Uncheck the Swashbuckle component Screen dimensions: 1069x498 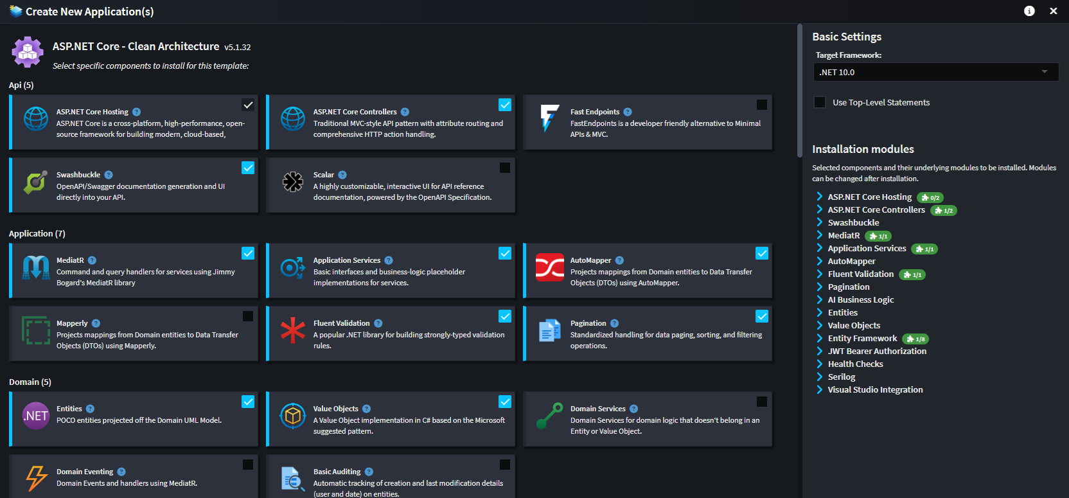248,168
